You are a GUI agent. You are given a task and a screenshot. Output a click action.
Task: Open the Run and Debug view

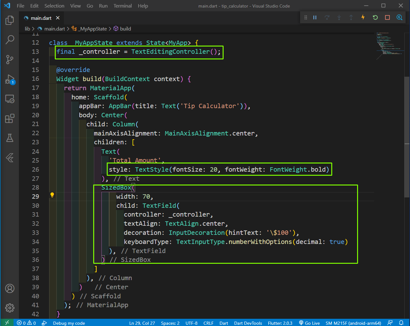(x=10, y=79)
